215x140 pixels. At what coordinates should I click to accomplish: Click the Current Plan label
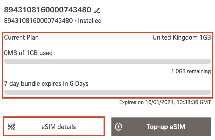21,37
